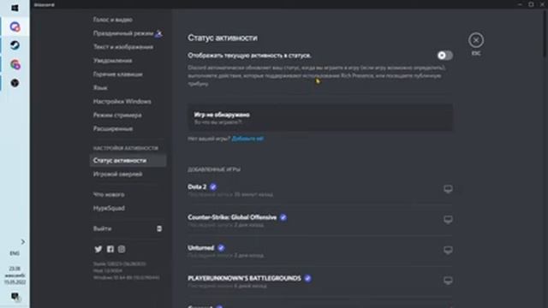The width and height of the screenshot is (548, 308).
Task: Select the 'Unturned' game name
Action: (x=200, y=248)
